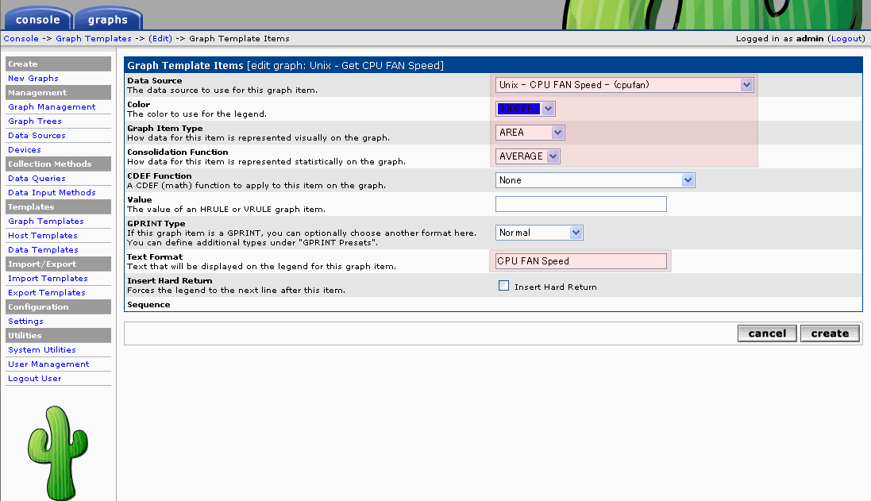The height and width of the screenshot is (501, 871).
Task: Enable the Insert Hard Return checkbox
Action: tap(503, 286)
